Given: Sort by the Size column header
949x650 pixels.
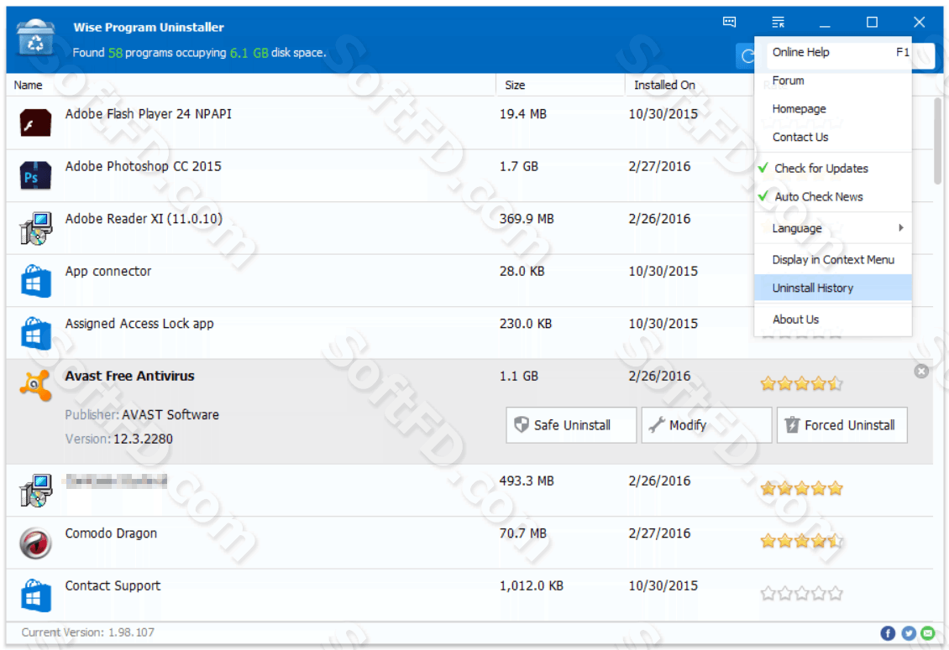Looking at the screenshot, I should click(x=560, y=86).
